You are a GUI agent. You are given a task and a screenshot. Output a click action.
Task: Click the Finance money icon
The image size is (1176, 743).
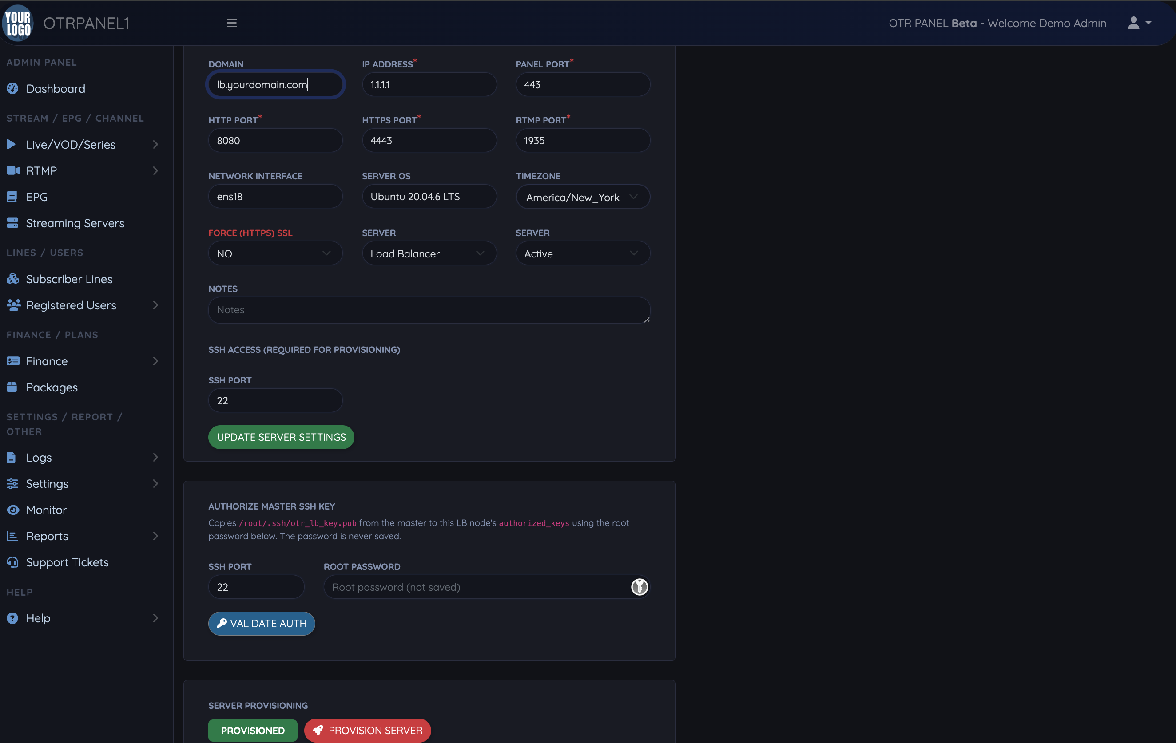pos(13,361)
